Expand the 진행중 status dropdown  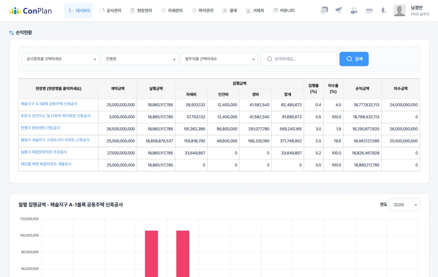(140, 59)
